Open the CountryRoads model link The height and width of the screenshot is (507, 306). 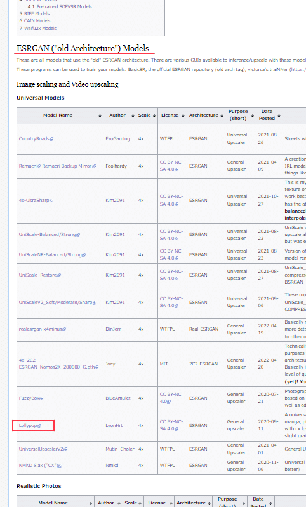click(36, 139)
